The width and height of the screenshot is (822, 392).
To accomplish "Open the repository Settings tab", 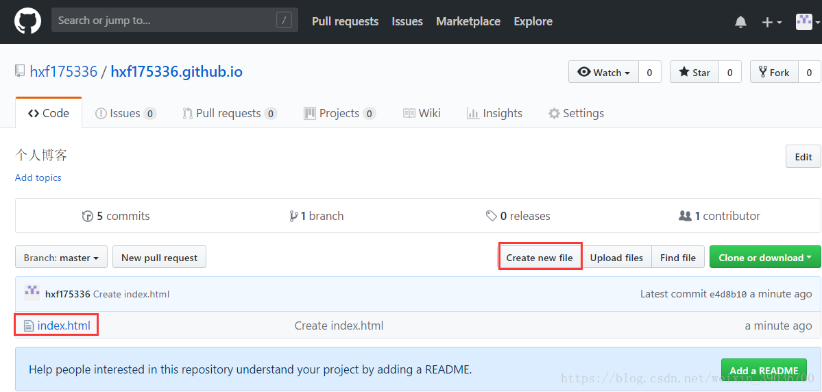I will pyautogui.click(x=576, y=113).
